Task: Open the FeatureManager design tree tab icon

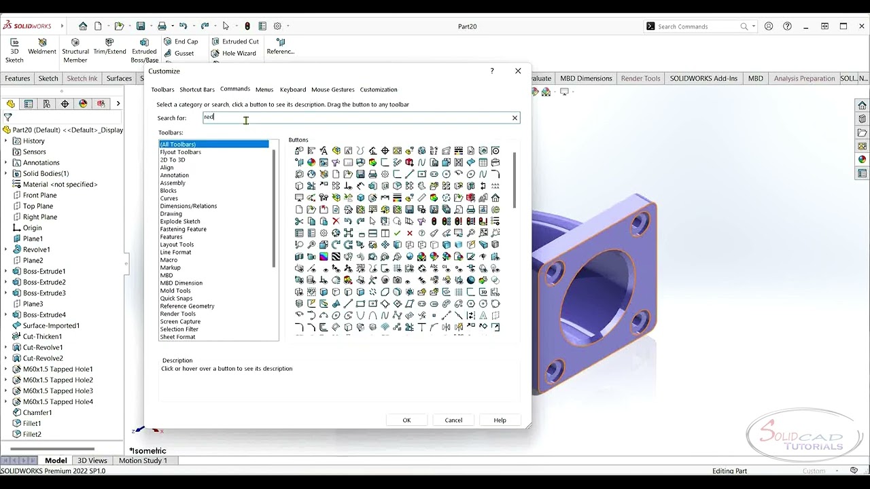Action: [10, 104]
